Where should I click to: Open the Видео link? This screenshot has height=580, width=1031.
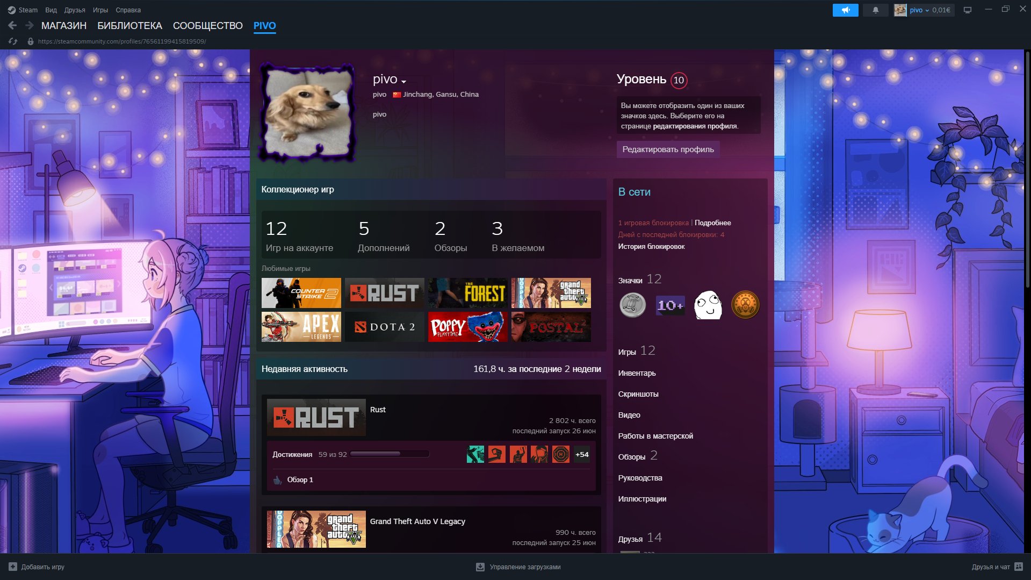629,415
